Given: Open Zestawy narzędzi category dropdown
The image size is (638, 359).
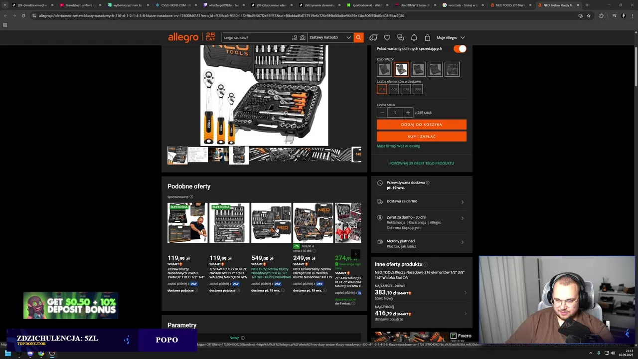Looking at the screenshot, I should (330, 37).
